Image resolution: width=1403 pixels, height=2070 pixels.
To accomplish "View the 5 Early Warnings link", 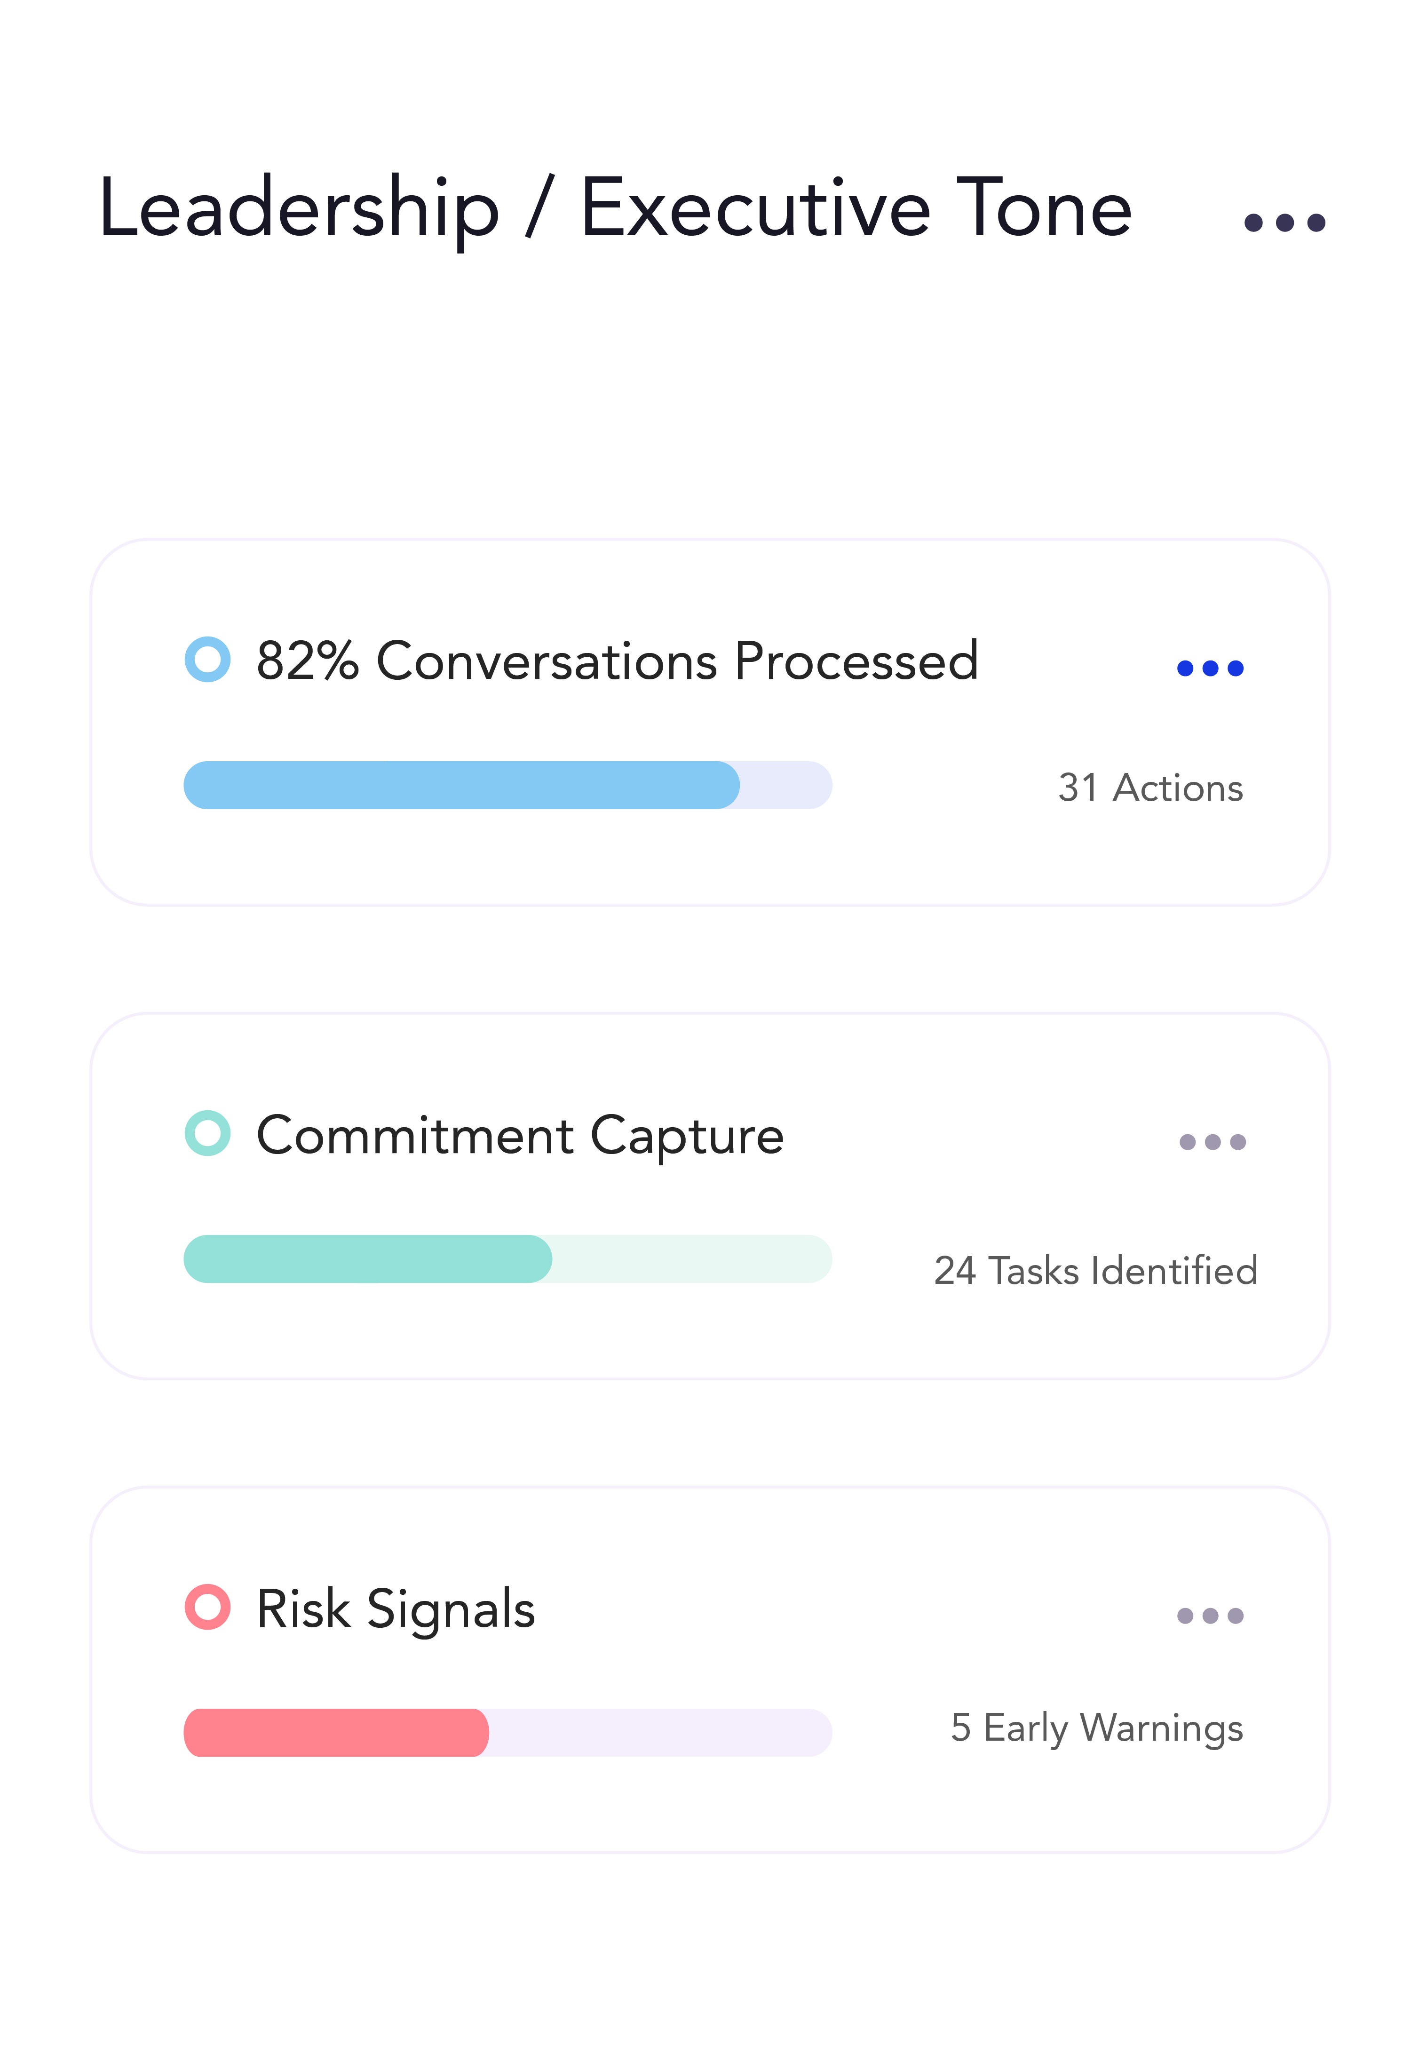I will (1096, 1728).
